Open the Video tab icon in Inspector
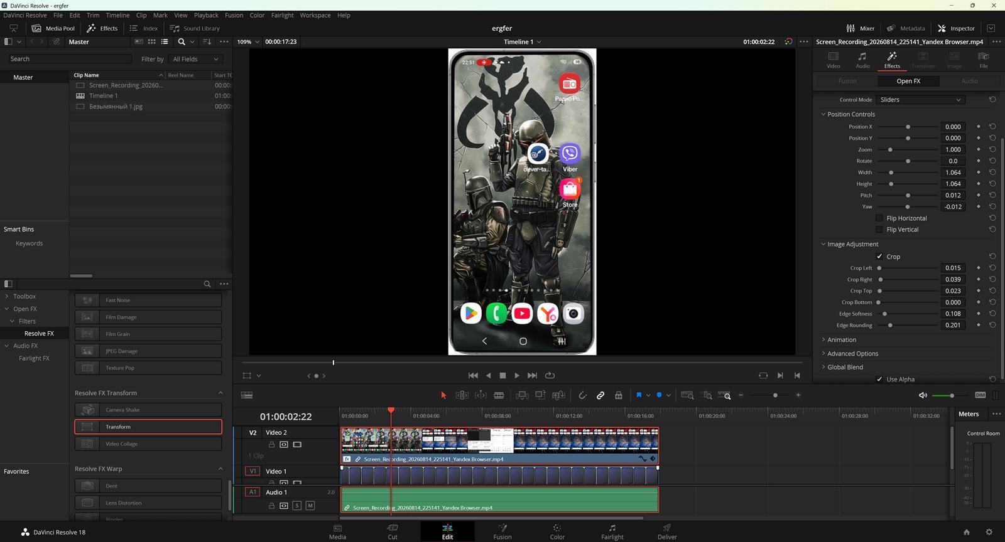The image size is (1005, 542). 834,60
